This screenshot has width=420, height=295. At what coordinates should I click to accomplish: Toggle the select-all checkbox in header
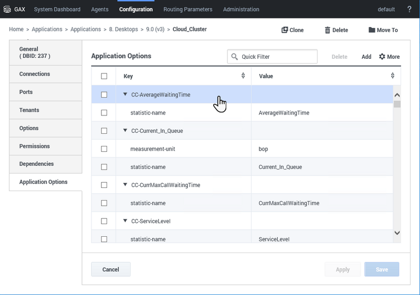pos(104,76)
